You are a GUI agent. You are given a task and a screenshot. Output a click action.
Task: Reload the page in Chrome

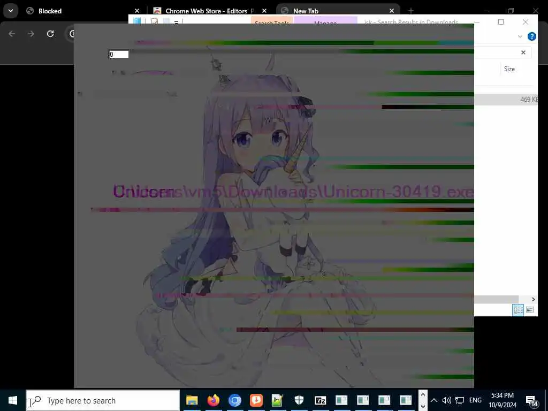50,34
